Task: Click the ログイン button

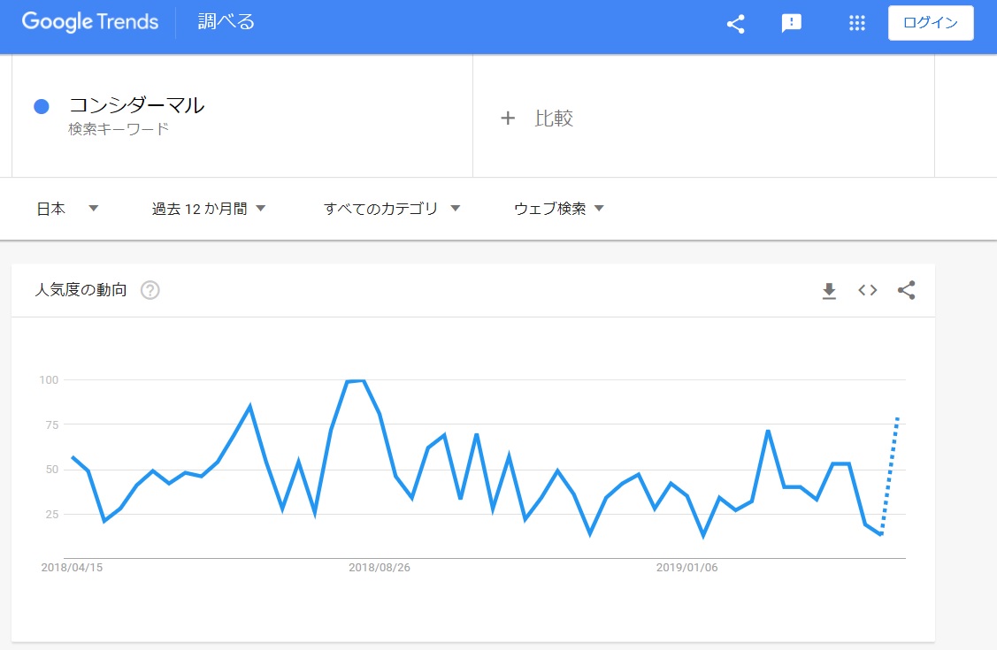Action: tap(930, 24)
